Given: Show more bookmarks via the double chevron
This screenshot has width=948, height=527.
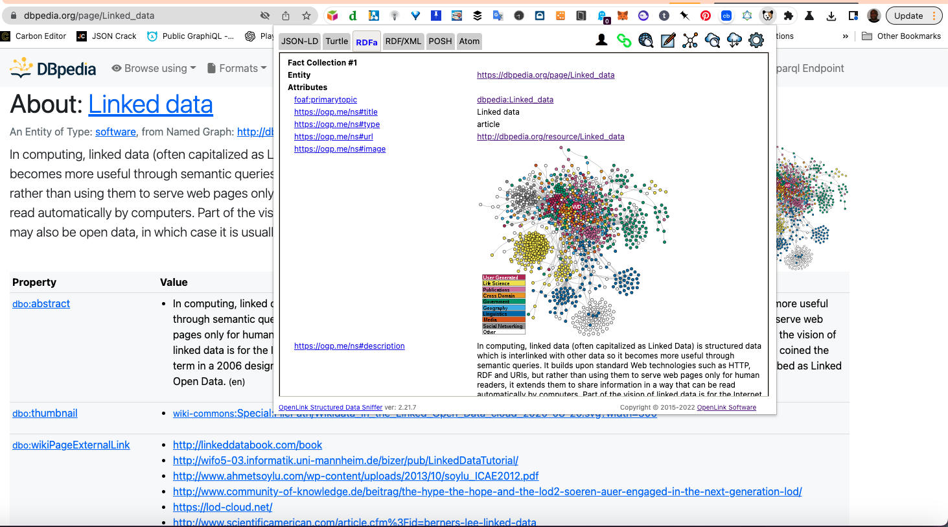Looking at the screenshot, I should 846,36.
